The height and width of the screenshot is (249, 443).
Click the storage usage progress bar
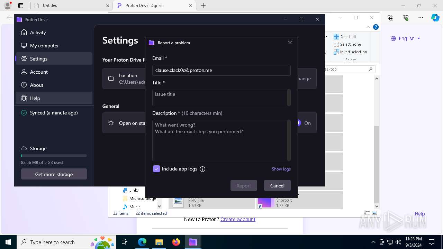(54, 156)
